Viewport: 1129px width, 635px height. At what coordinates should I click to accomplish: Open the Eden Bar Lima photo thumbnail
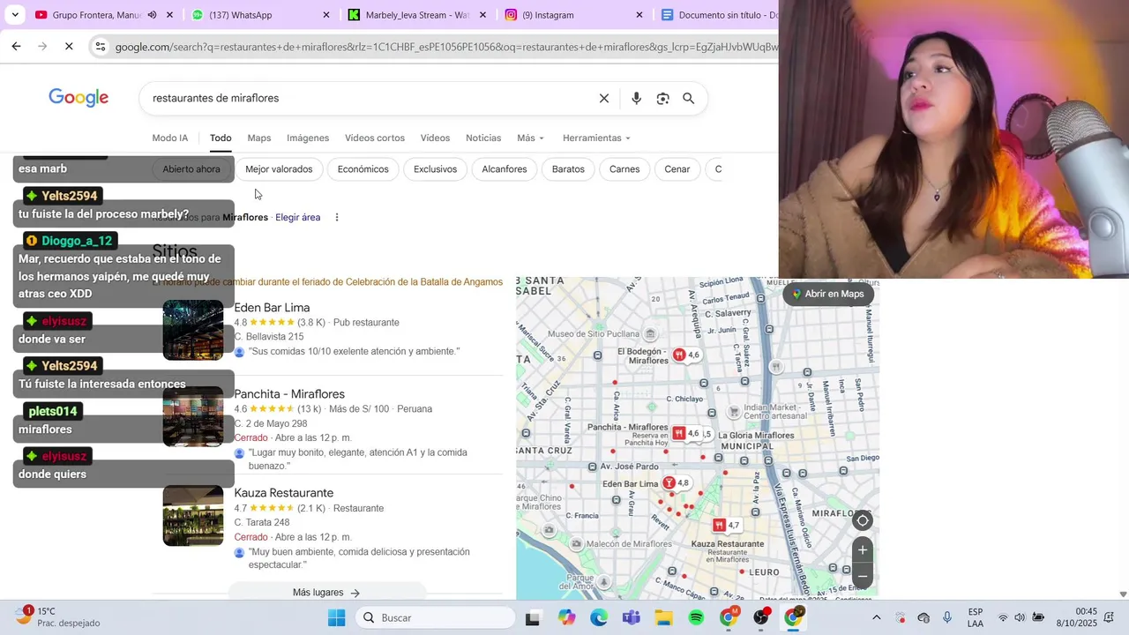pos(193,330)
